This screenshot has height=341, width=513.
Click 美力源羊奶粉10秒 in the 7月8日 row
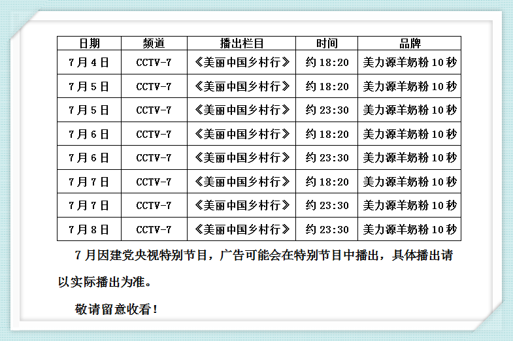coord(410,229)
